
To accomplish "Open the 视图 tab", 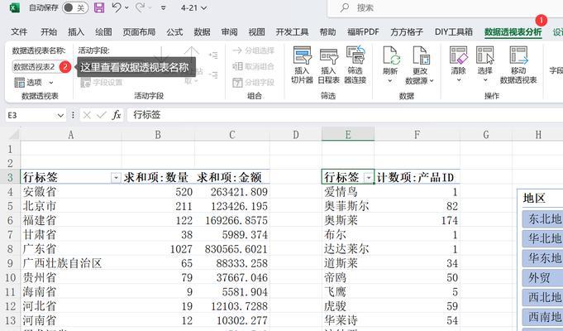I will pos(256,32).
